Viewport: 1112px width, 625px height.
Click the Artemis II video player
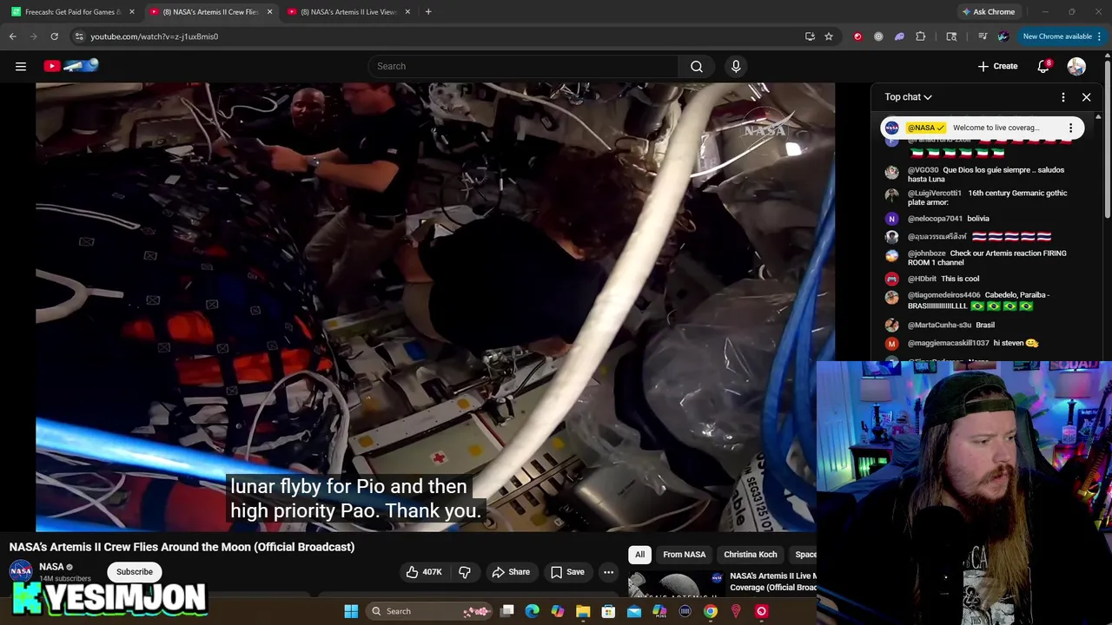point(435,306)
